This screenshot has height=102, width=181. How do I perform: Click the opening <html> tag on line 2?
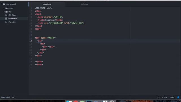[38, 11]
